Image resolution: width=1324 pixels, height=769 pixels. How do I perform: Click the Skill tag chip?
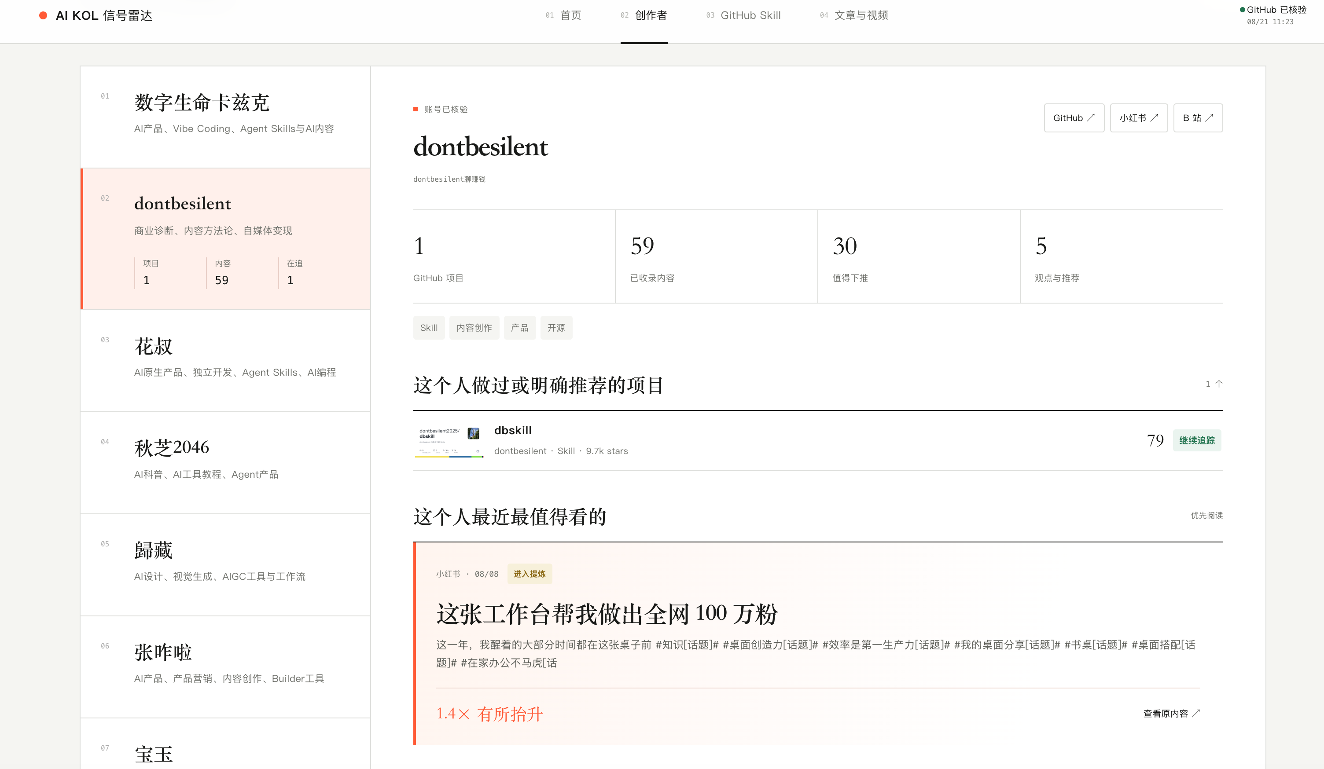(429, 328)
